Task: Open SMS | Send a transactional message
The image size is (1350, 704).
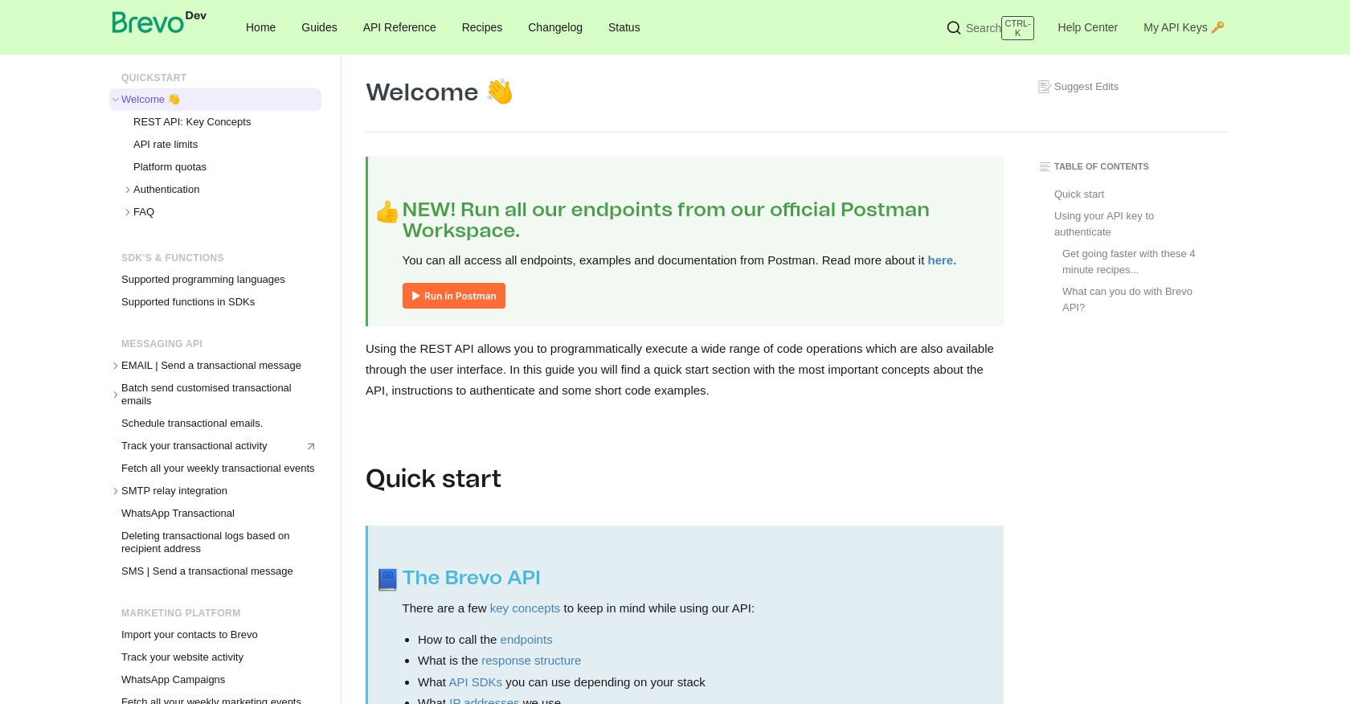Action: pos(207,571)
